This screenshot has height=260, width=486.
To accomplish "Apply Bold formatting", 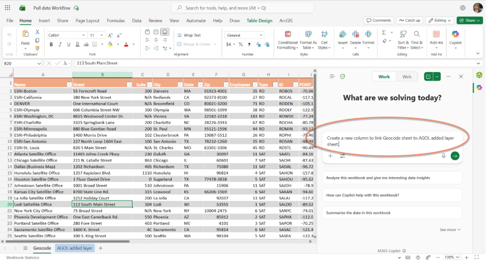I will click(51, 45).
